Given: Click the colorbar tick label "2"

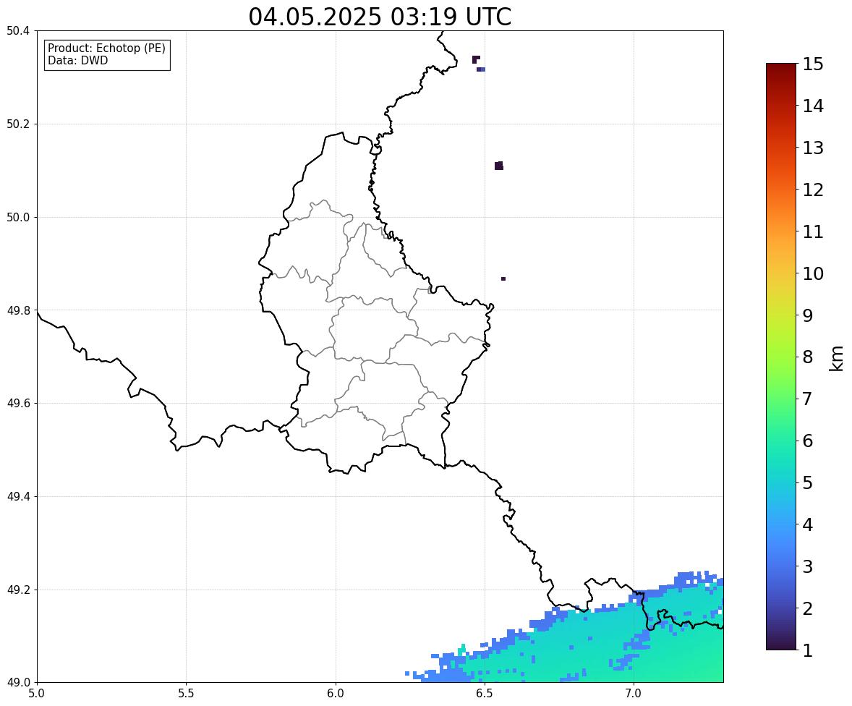Looking at the screenshot, I should pos(808,609).
